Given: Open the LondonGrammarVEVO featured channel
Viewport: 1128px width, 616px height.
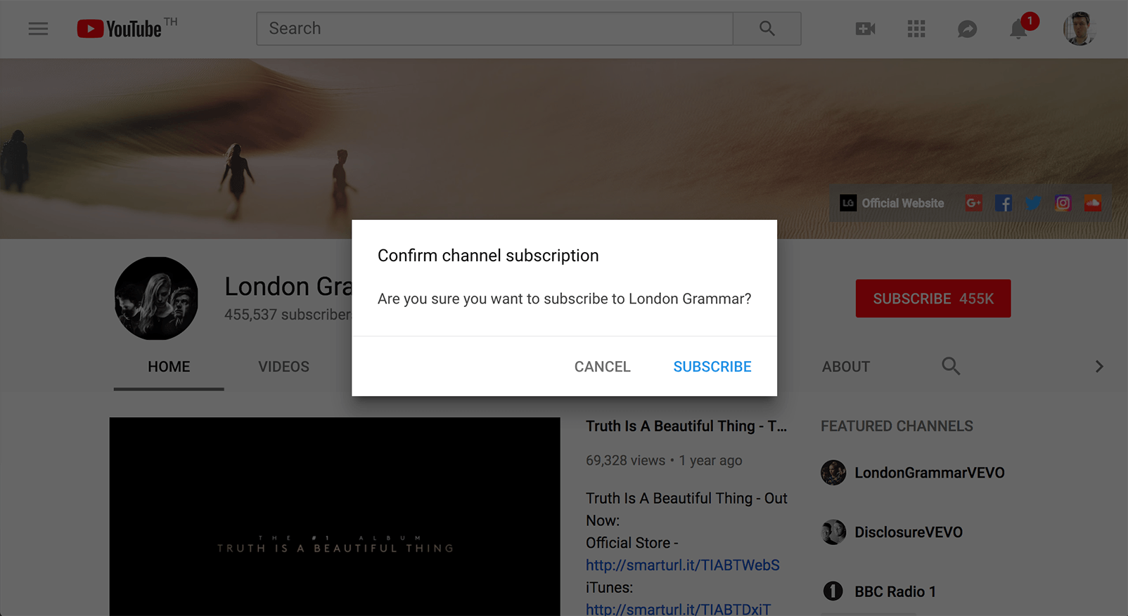Looking at the screenshot, I should pyautogui.click(x=928, y=473).
